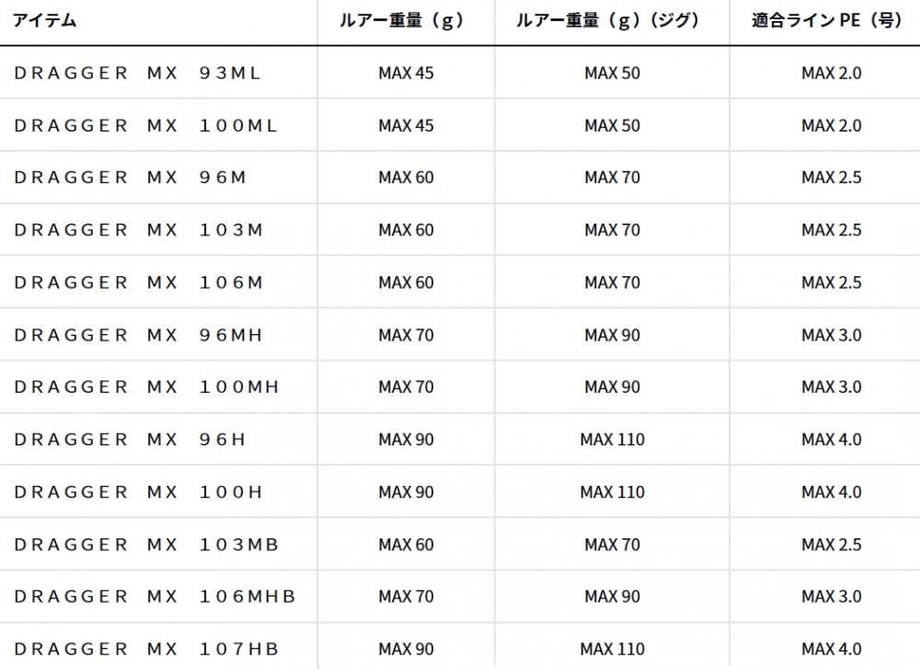
Task: Select the DRAGGER MX 100MH item name
Action: coord(146,387)
